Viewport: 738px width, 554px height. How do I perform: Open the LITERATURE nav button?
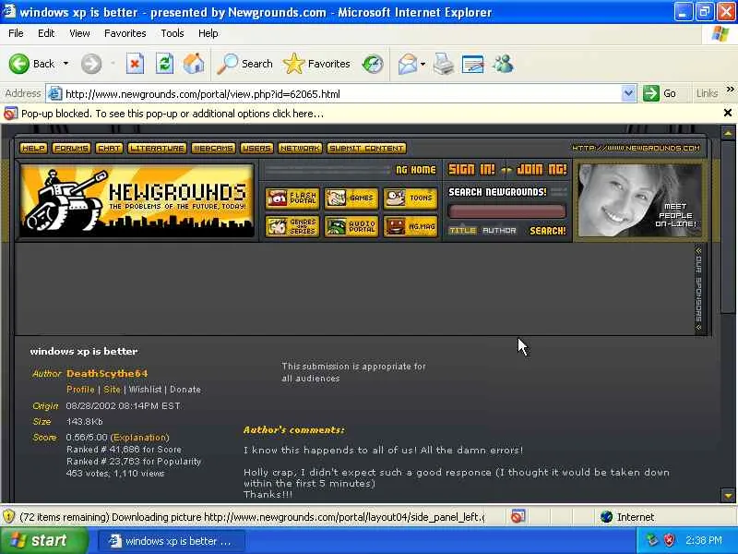pos(157,148)
